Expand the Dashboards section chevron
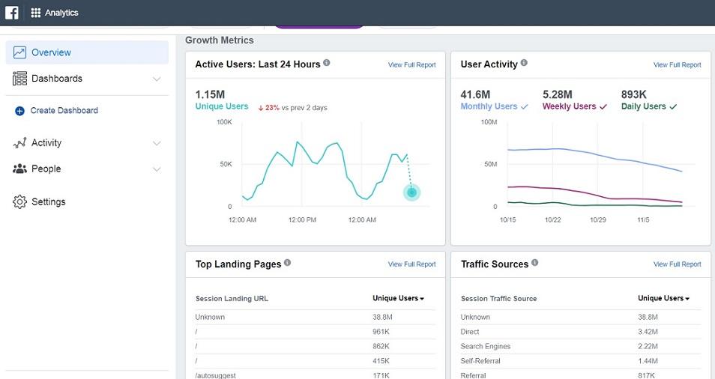The height and width of the screenshot is (379, 715). click(x=157, y=79)
